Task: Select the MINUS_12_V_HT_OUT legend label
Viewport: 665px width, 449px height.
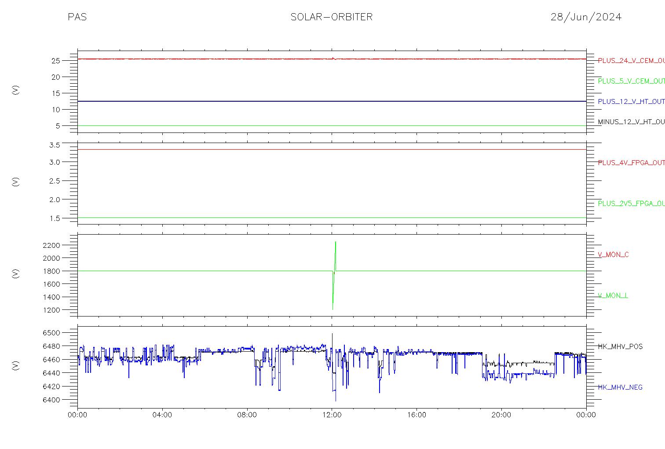Action: click(x=631, y=121)
